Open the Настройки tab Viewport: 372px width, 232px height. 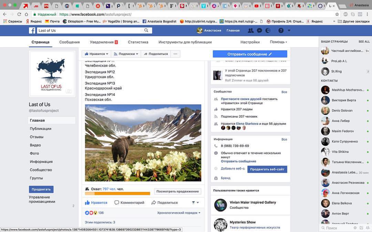[250, 42]
